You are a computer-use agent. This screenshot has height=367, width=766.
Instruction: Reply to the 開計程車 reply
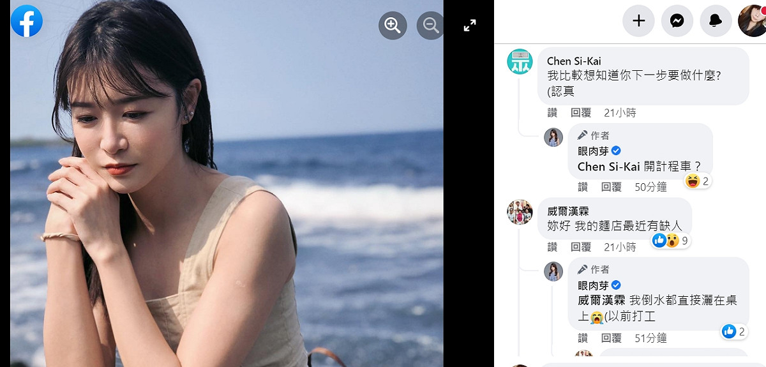pos(611,187)
